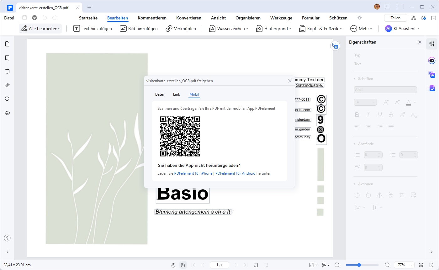This screenshot has height=270, width=439.
Task: Click the convert-to-Word icon on the page
Action: 335,46
